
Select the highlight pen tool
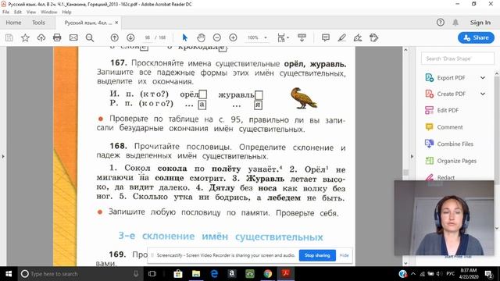click(342, 37)
